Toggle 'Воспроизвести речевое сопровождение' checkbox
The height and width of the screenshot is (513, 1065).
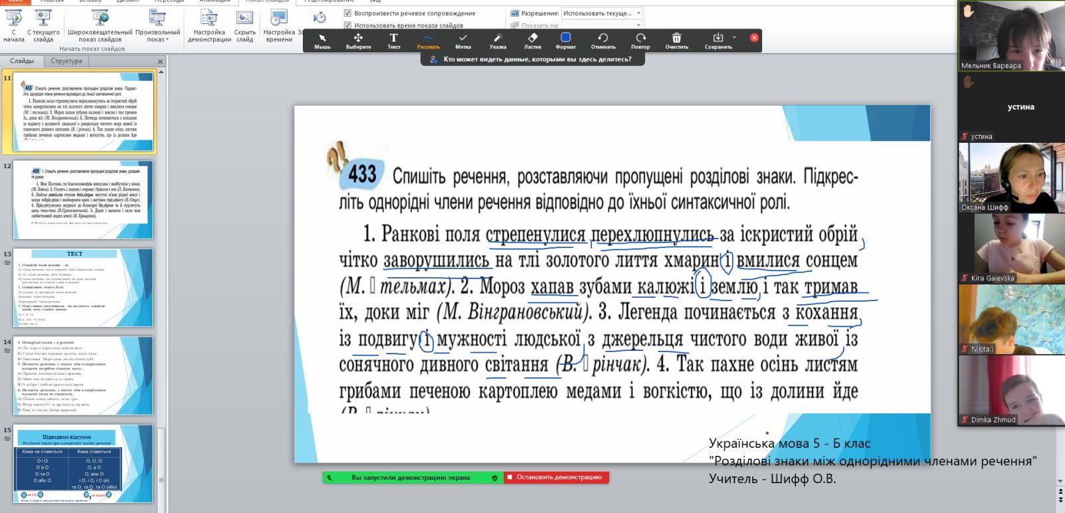pos(347,13)
